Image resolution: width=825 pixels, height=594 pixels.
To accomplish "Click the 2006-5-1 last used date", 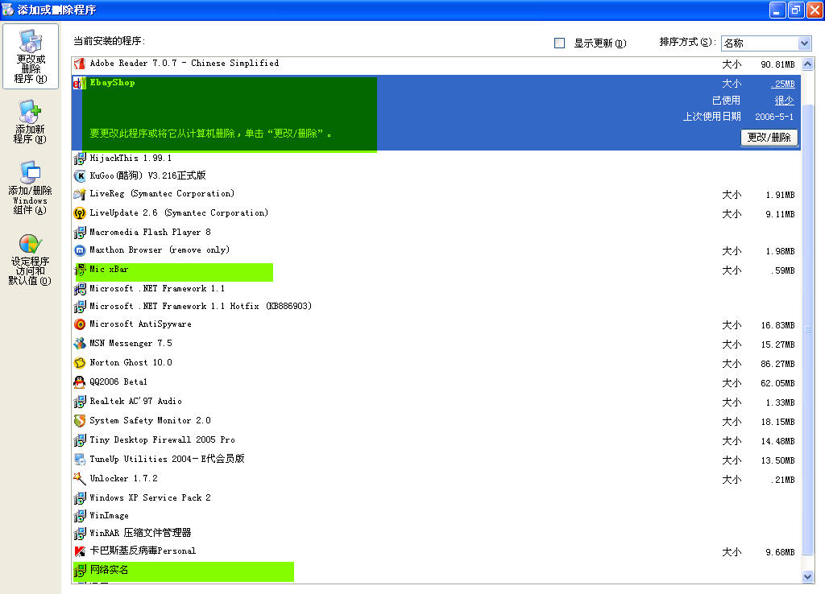I will point(774,117).
